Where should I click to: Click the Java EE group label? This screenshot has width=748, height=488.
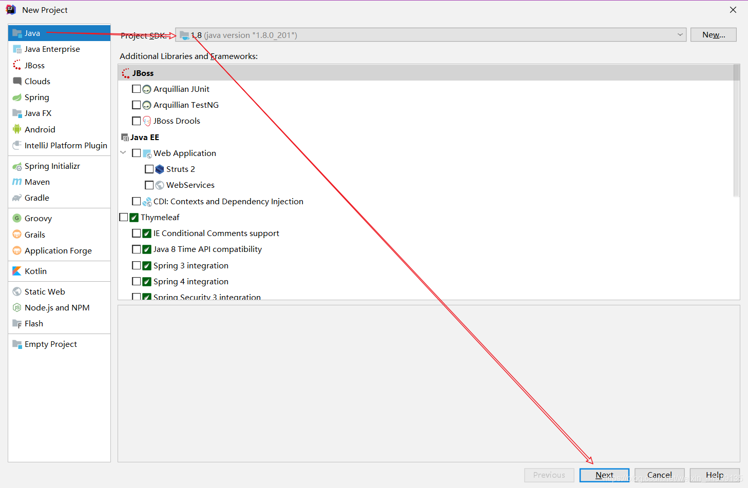click(x=144, y=138)
